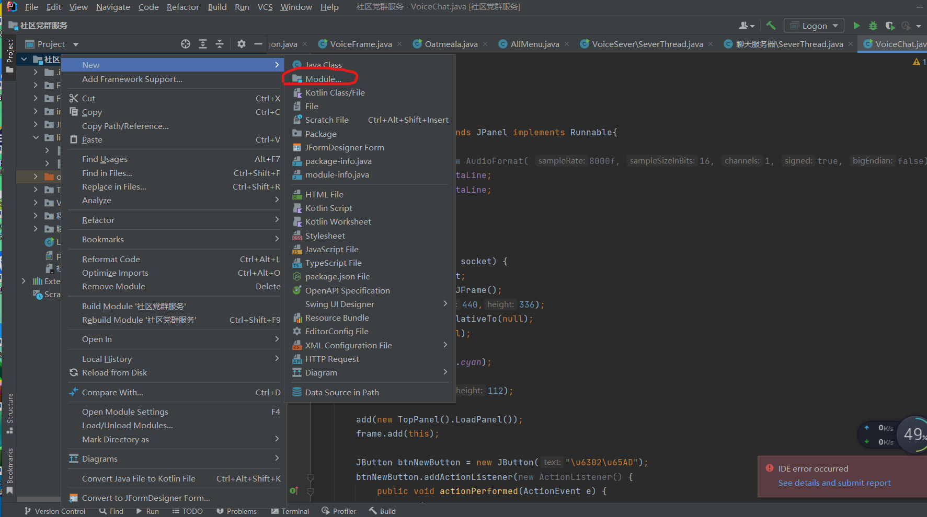Switch to VoiceFrame.java editor tab
This screenshot has width=927, height=517.
point(361,44)
